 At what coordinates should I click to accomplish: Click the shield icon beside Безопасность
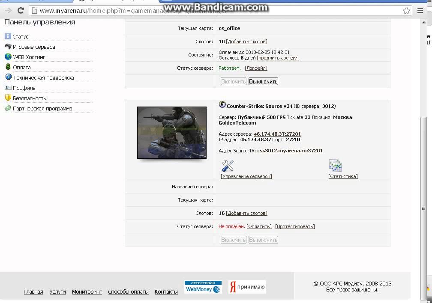click(x=8, y=98)
